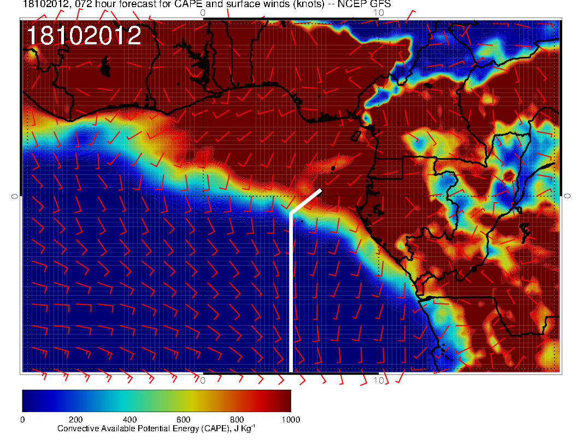Select the "800" tick label under the colorbar
This screenshot has width=577, height=446.
237,420
